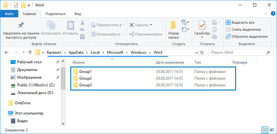Click the search magnifier icon

click(x=268, y=52)
